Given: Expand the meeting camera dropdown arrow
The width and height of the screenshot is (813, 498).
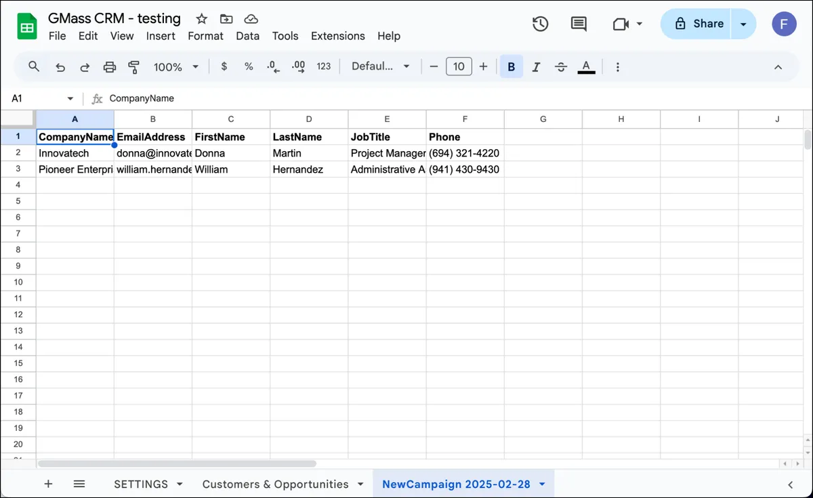Looking at the screenshot, I should click(640, 24).
